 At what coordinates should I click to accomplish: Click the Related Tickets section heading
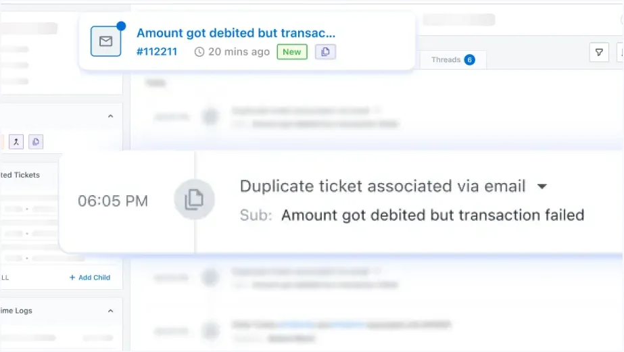[x=20, y=175]
